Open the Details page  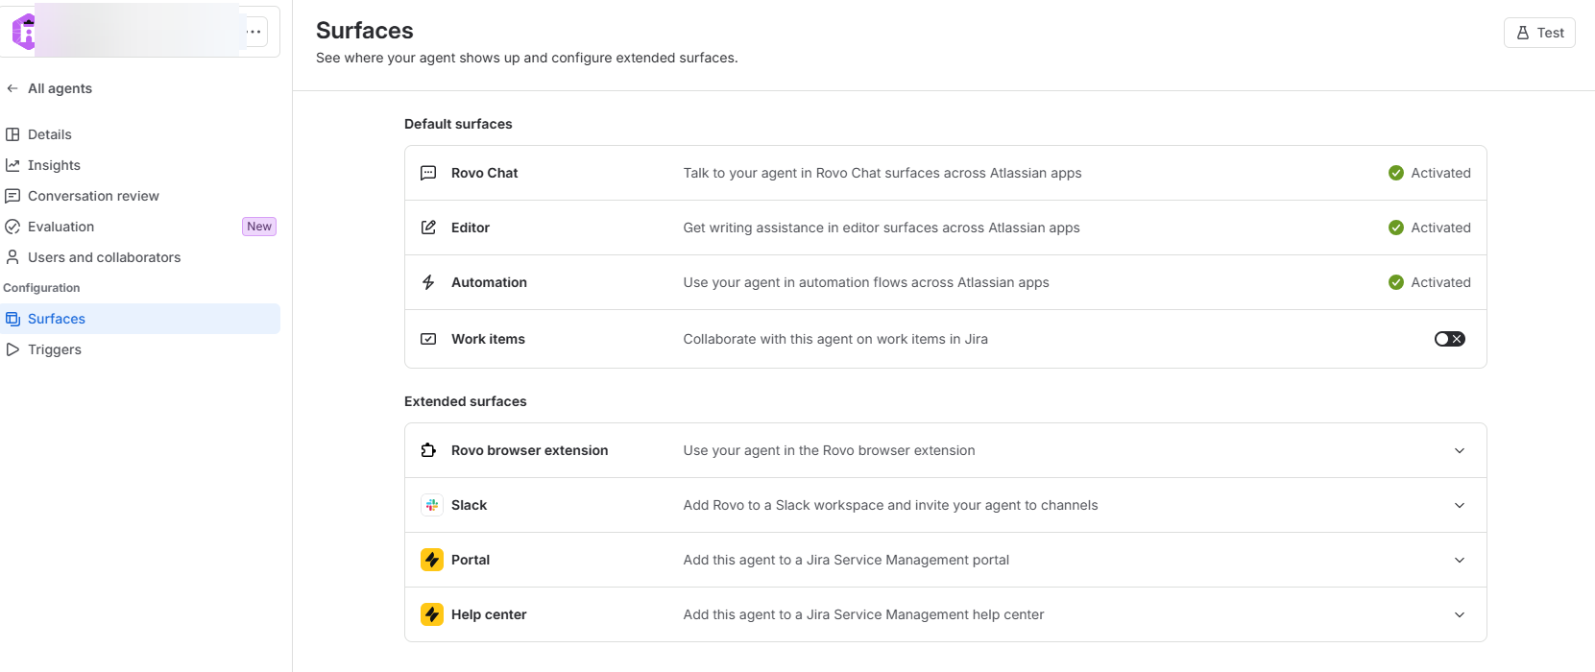pyautogui.click(x=140, y=134)
